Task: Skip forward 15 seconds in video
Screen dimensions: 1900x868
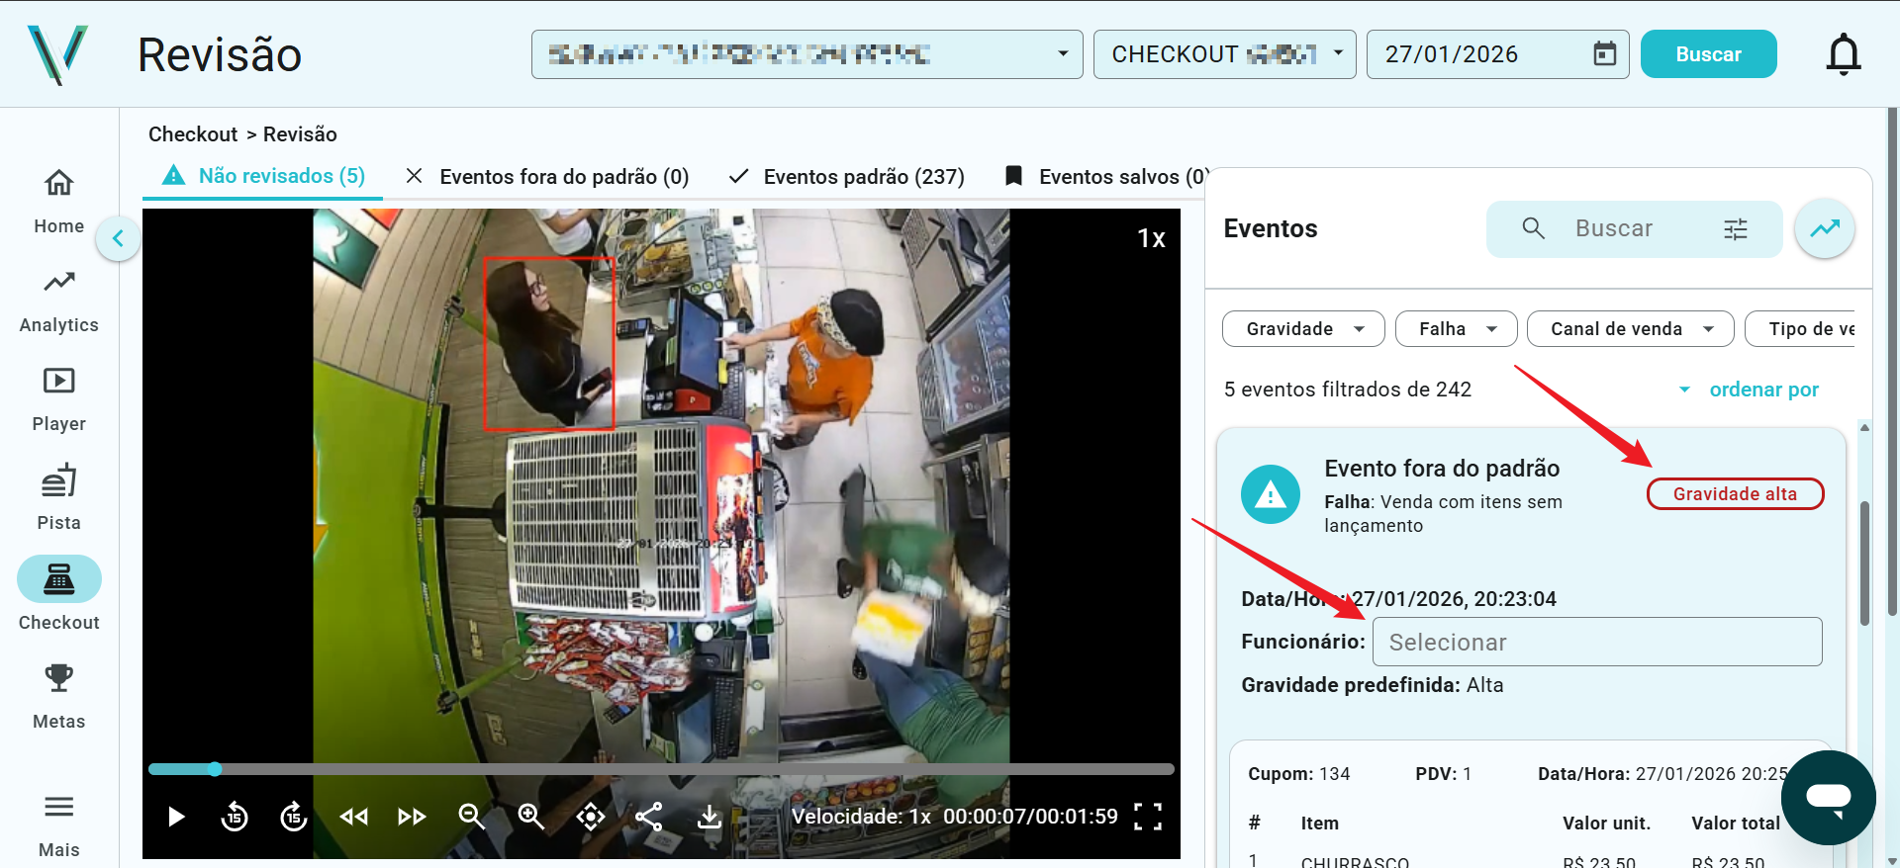Action: 294,817
